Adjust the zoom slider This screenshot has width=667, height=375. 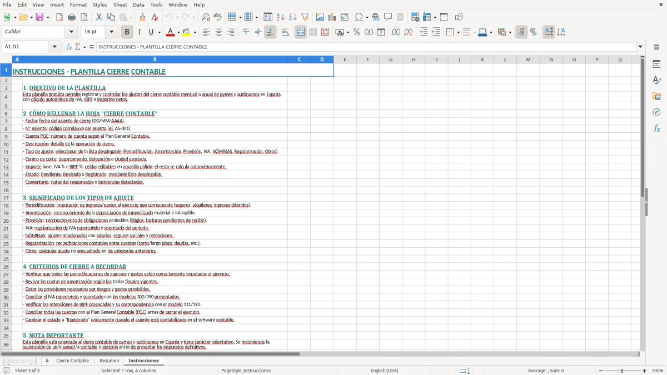pos(623,371)
